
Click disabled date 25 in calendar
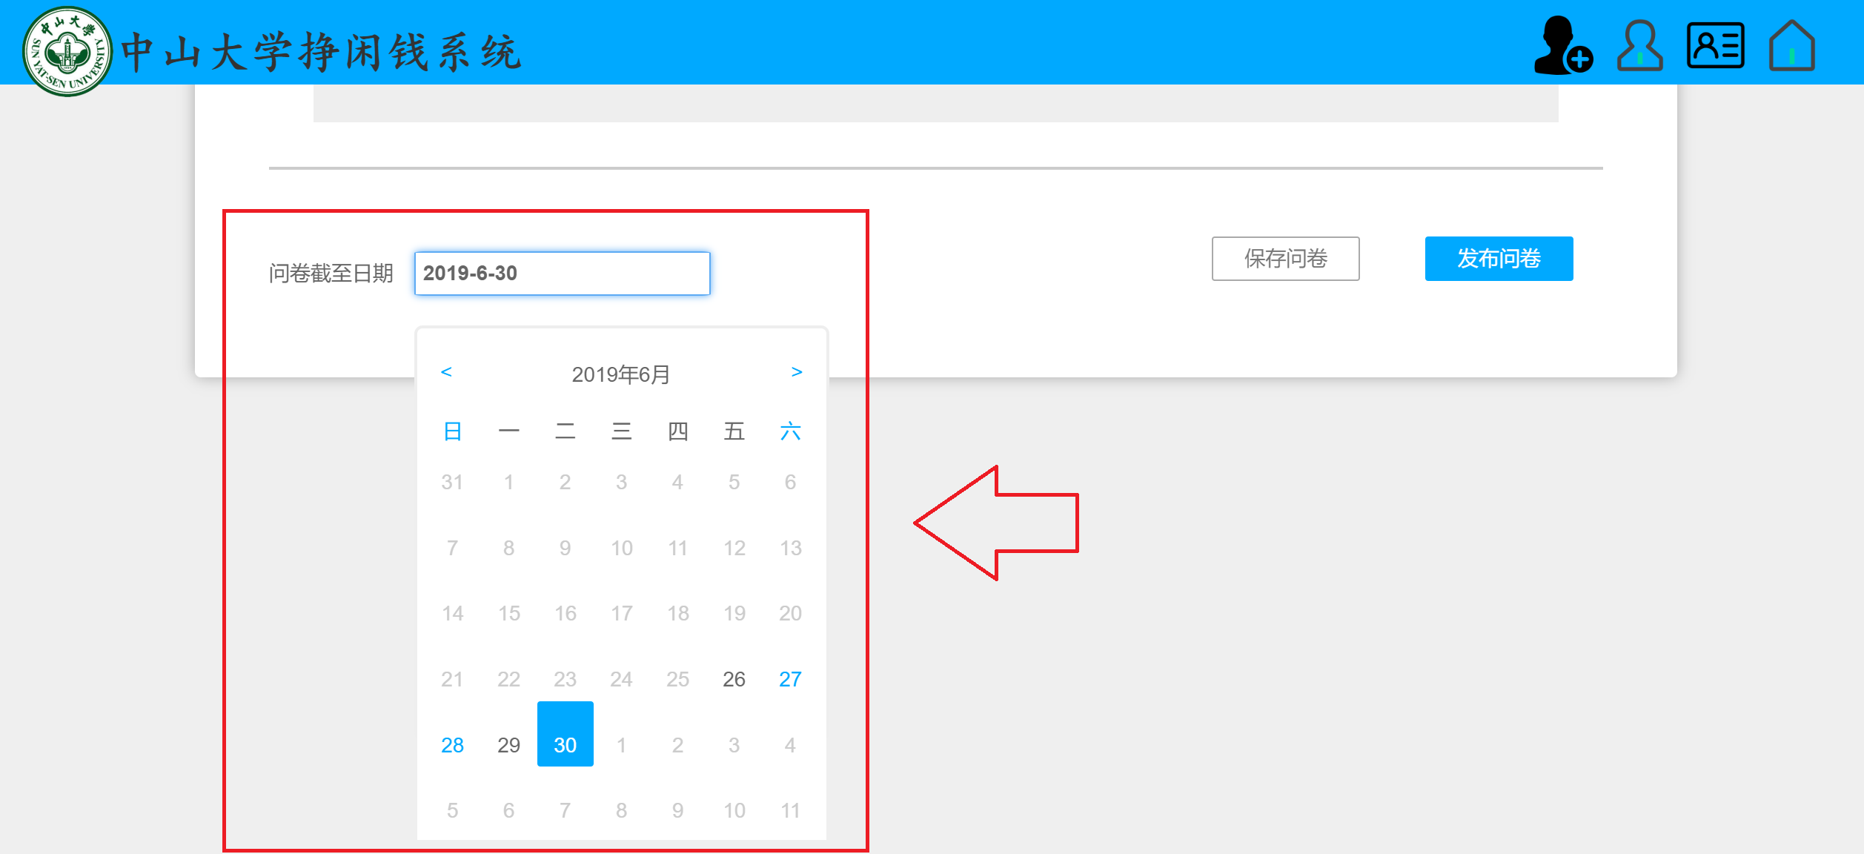[678, 679]
